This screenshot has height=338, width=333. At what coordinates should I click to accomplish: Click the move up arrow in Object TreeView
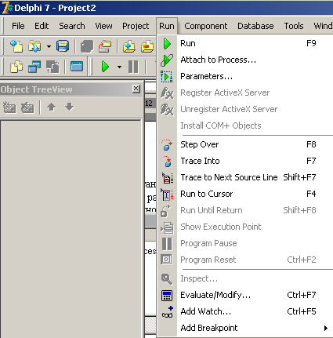[52, 107]
